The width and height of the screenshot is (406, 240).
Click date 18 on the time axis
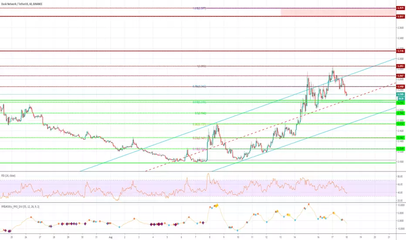[x=346, y=237]
